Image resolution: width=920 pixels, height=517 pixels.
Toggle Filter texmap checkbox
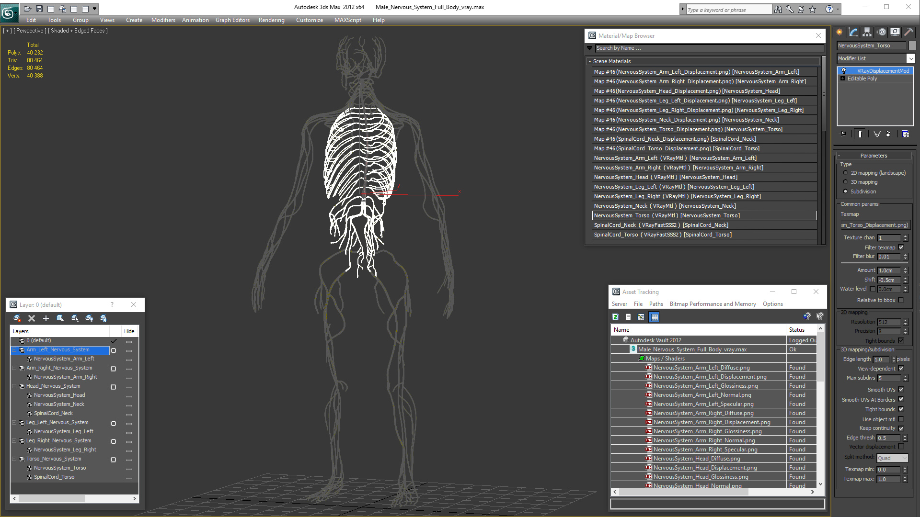[x=901, y=247]
